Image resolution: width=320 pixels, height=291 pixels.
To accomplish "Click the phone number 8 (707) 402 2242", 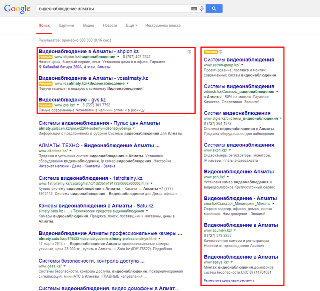I will (x=136, y=57).
